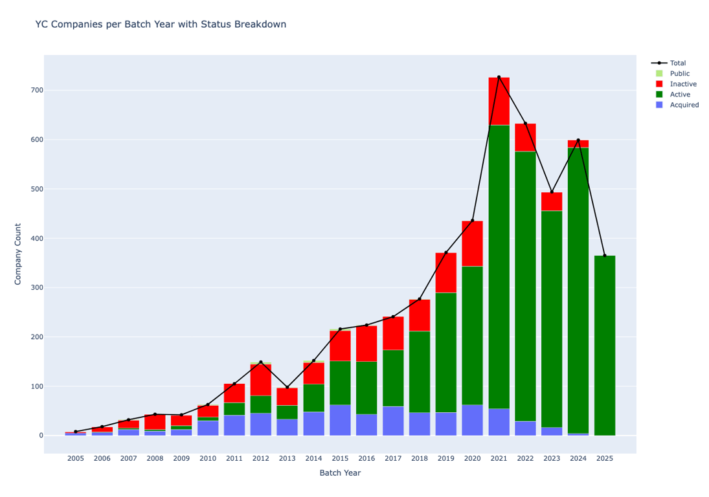Image resolution: width=709 pixels, height=497 pixels.
Task: Click the 2013 x-axis tick label
Action: pyautogui.click(x=287, y=459)
